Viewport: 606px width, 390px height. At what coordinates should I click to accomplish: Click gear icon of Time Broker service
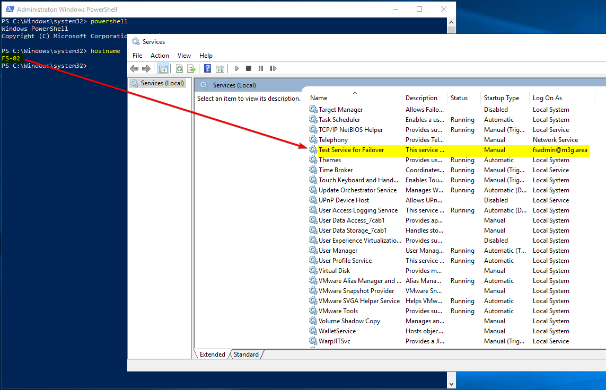coord(313,170)
